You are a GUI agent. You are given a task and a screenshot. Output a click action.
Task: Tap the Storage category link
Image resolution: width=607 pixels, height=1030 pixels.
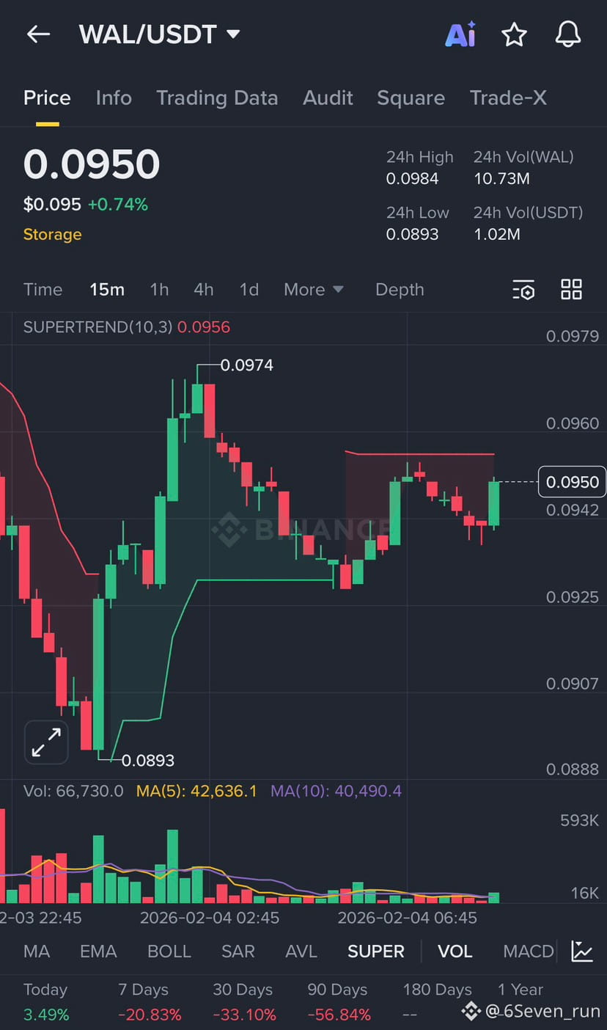[52, 235]
